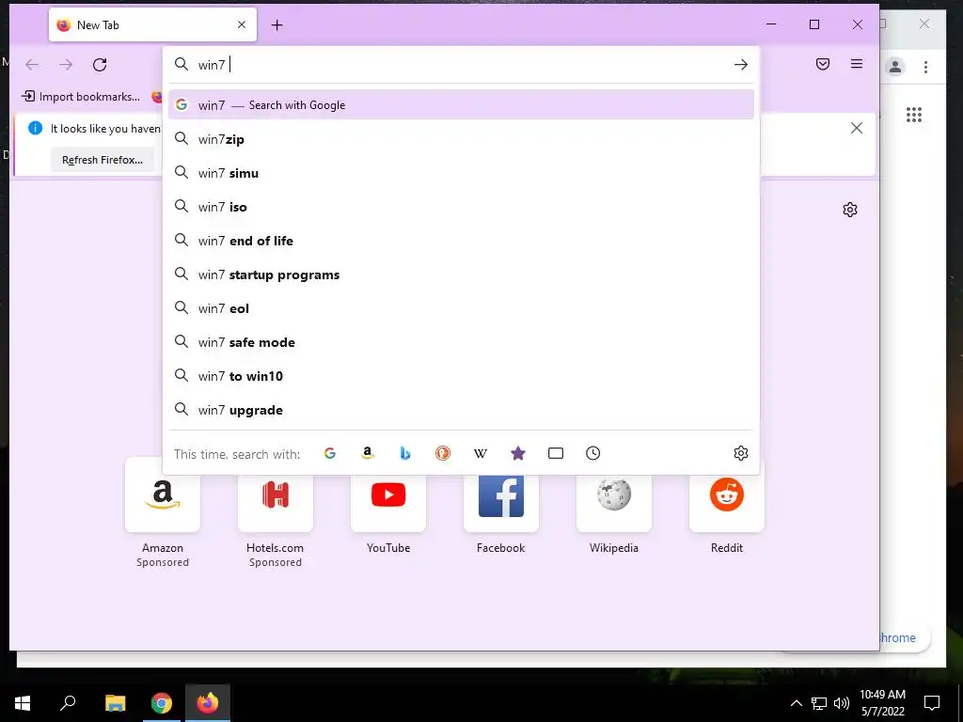Open Import bookmarks... toolbar item
Screen dimensions: 963x722
click(x=81, y=97)
